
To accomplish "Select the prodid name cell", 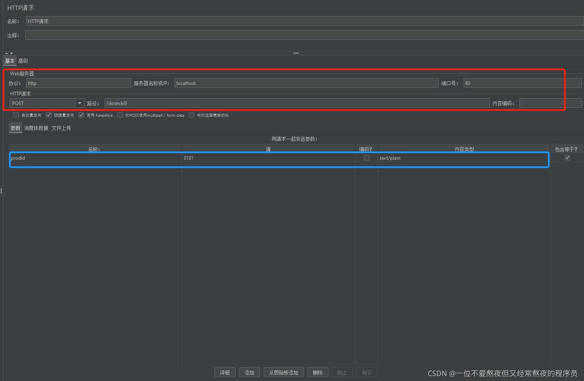I will pos(95,158).
